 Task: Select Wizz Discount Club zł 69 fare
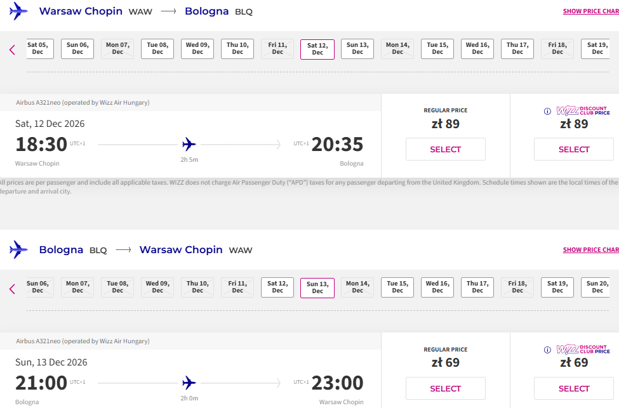coord(573,388)
